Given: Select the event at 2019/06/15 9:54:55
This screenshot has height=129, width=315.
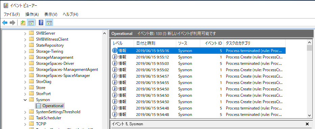Looking at the screenshot, I should (x=198, y=83).
